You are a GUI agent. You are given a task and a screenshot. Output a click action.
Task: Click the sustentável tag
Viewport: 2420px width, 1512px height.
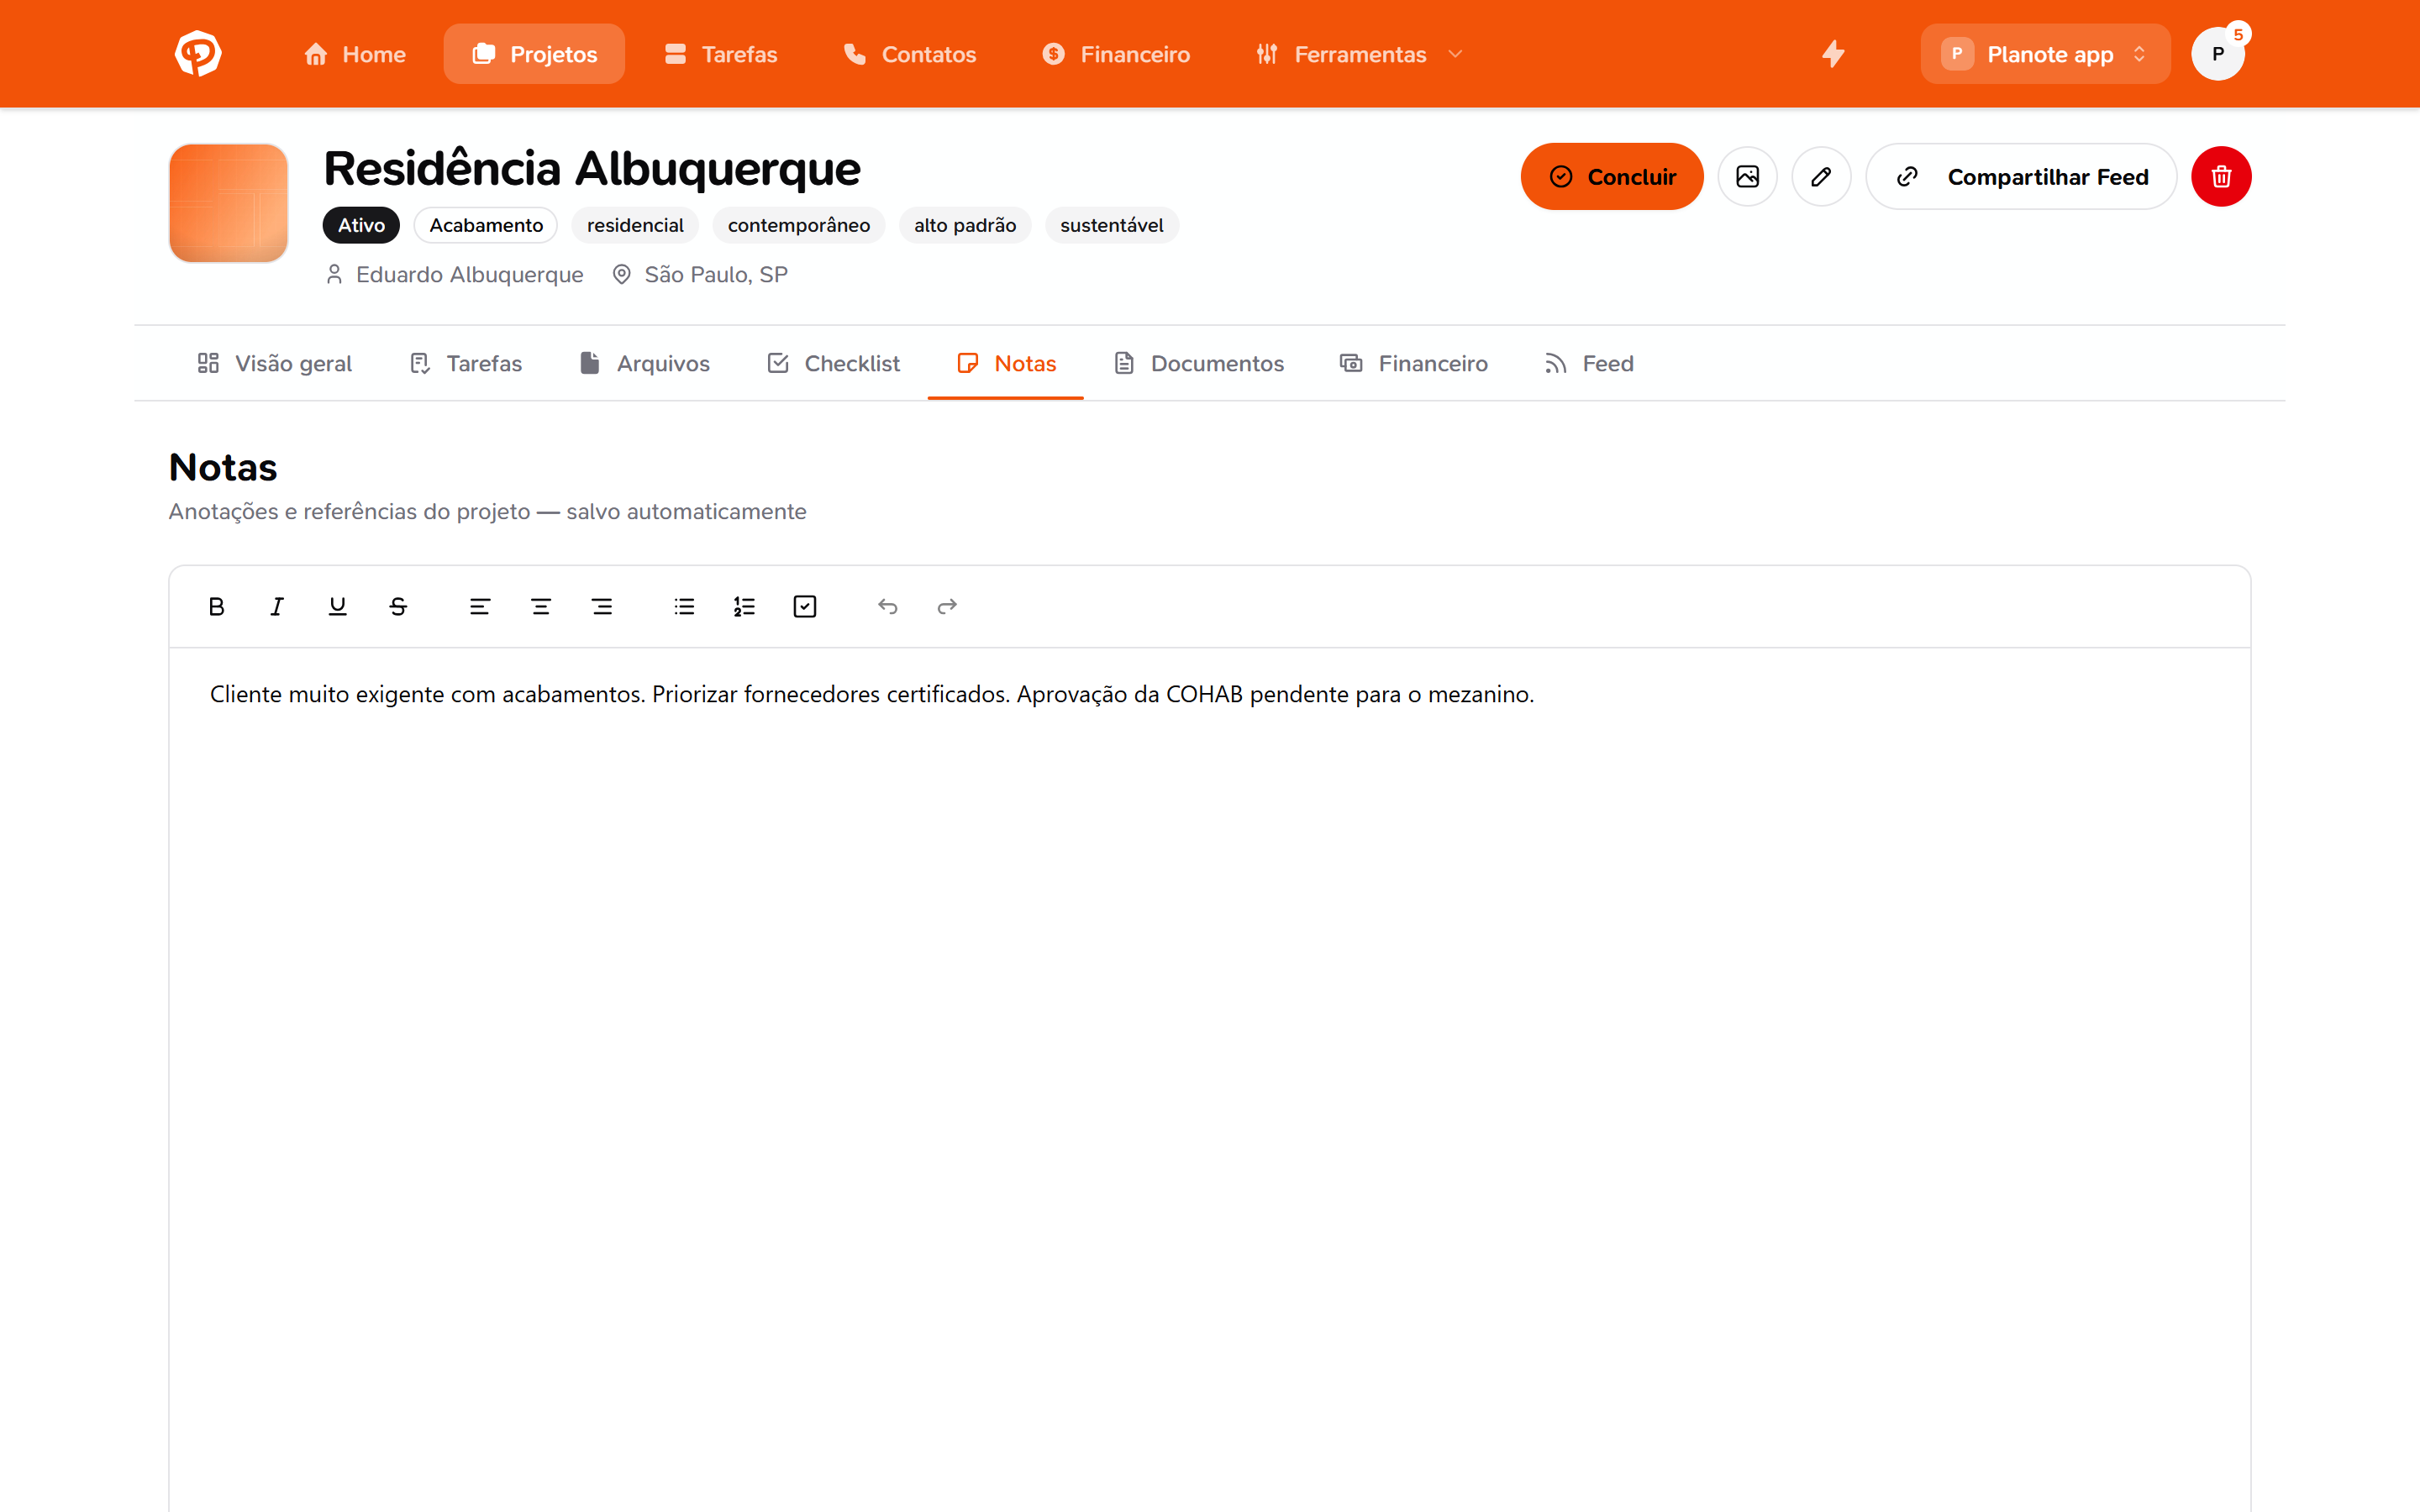tap(1112, 225)
